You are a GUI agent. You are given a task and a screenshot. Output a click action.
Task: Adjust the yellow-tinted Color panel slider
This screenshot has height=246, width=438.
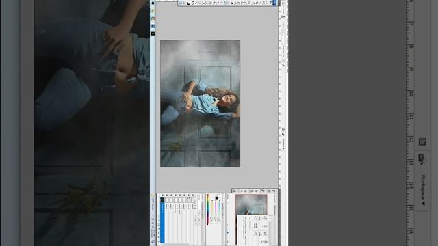[212, 209]
